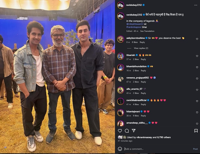The height and width of the screenshot is (154, 200).
Task: Like ravichhabraofficial's comment heart
Action: coord(197,101)
